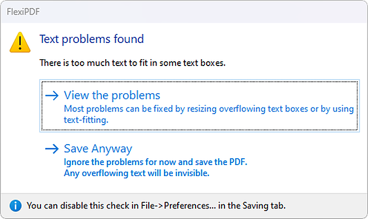Screen dimensions: 368x219
Task: Click "Any overflowing text will be invisible" line
Action: coord(136,173)
